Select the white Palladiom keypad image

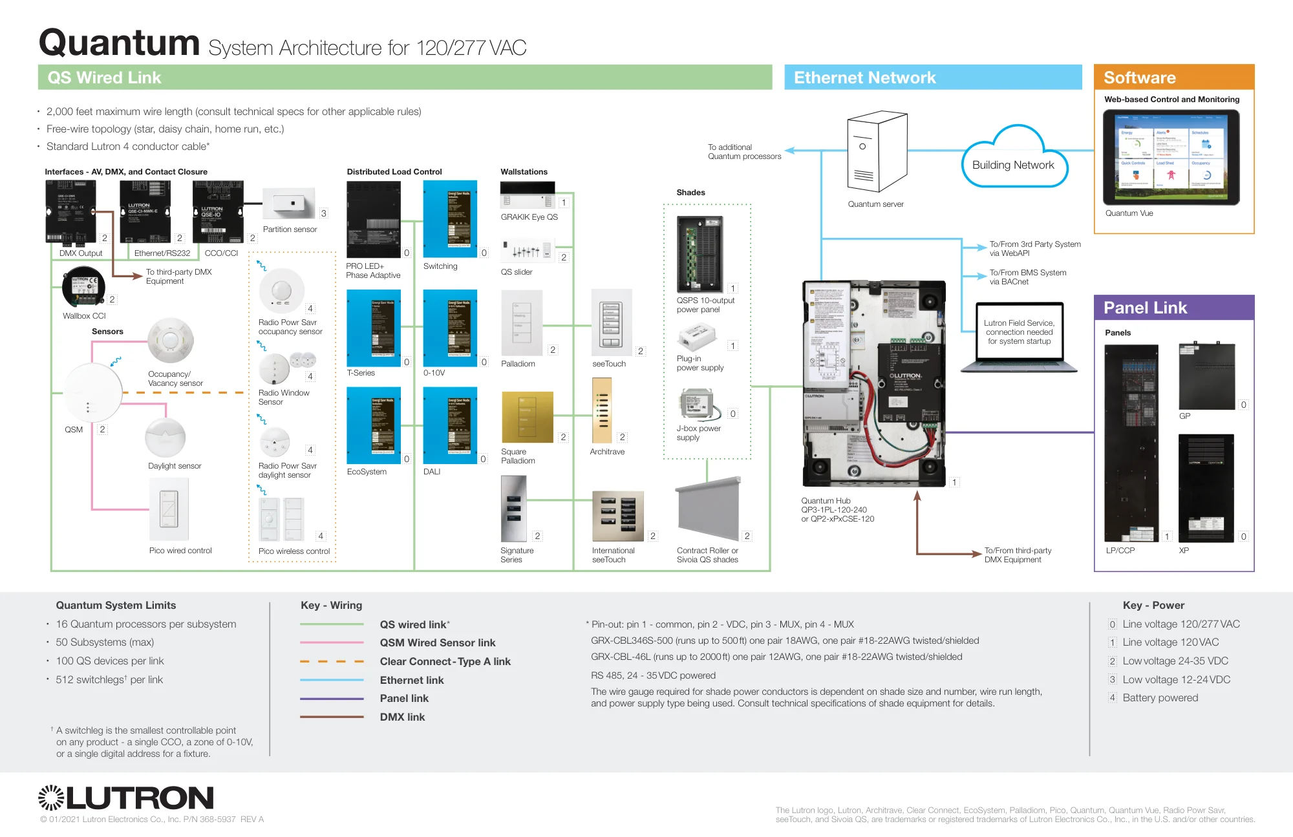521,323
